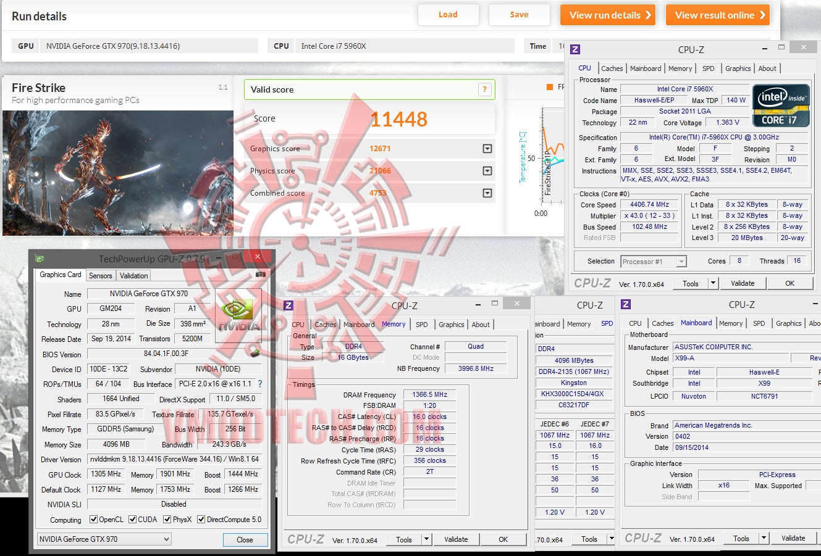Switch to the Sensors tab in GPU-Z
Screen dimensions: 821x556
pos(100,276)
